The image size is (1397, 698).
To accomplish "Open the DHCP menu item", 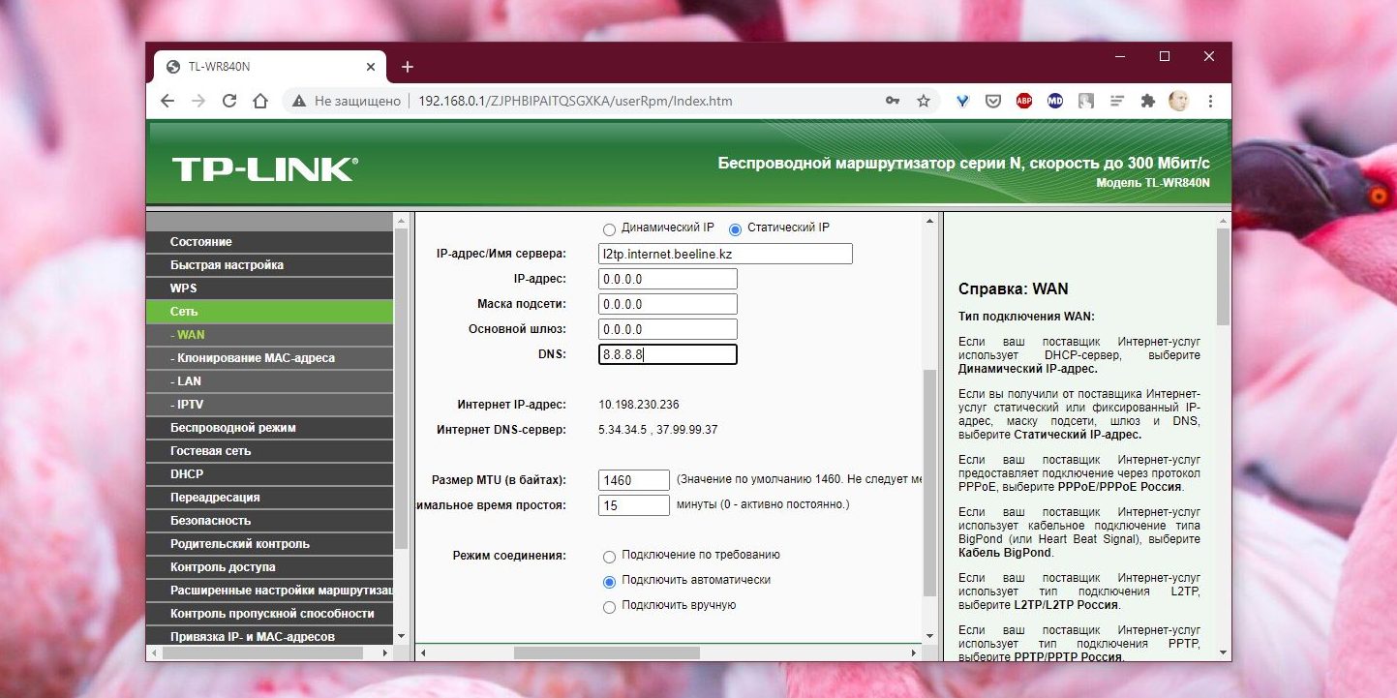I will coord(270,474).
